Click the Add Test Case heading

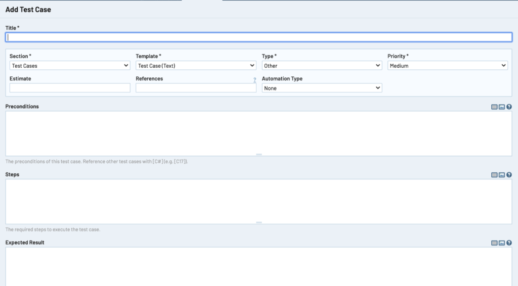pos(28,10)
